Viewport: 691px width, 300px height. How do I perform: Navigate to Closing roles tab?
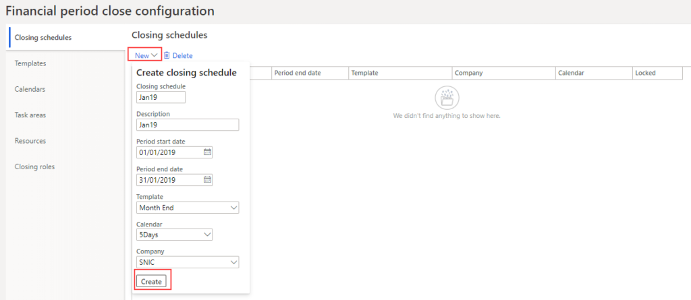tap(34, 167)
